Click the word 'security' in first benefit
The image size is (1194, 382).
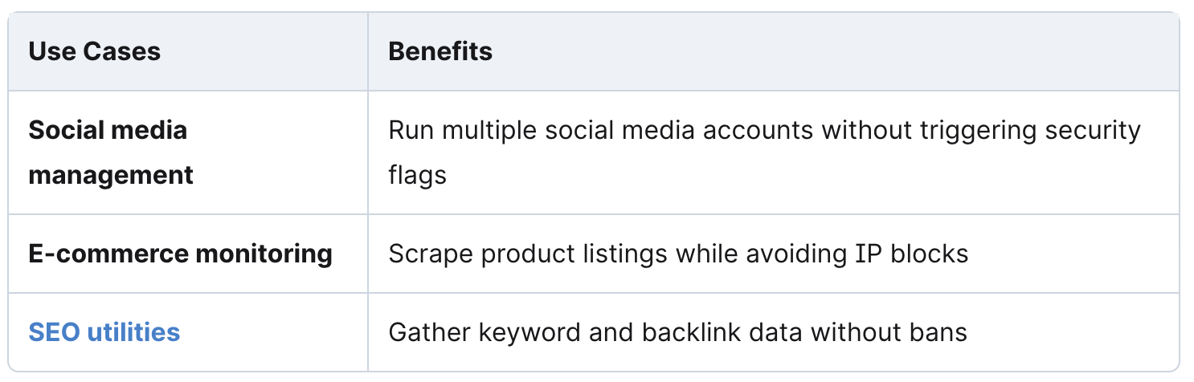(1093, 130)
